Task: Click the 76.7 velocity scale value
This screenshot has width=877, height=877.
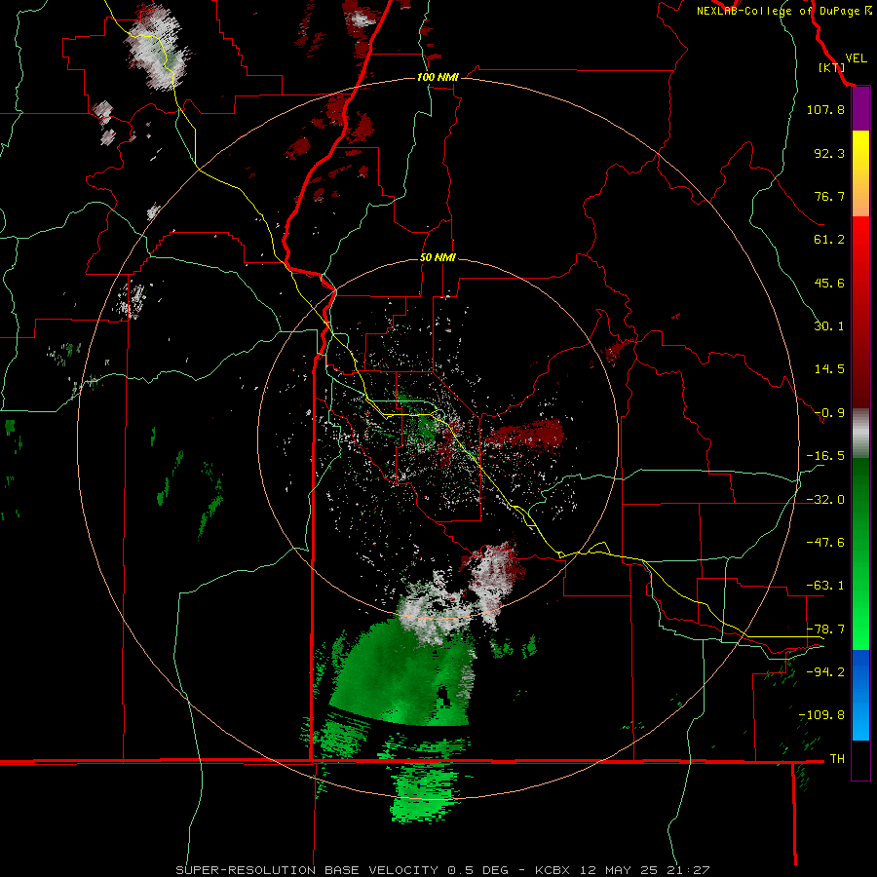Action: coord(829,196)
